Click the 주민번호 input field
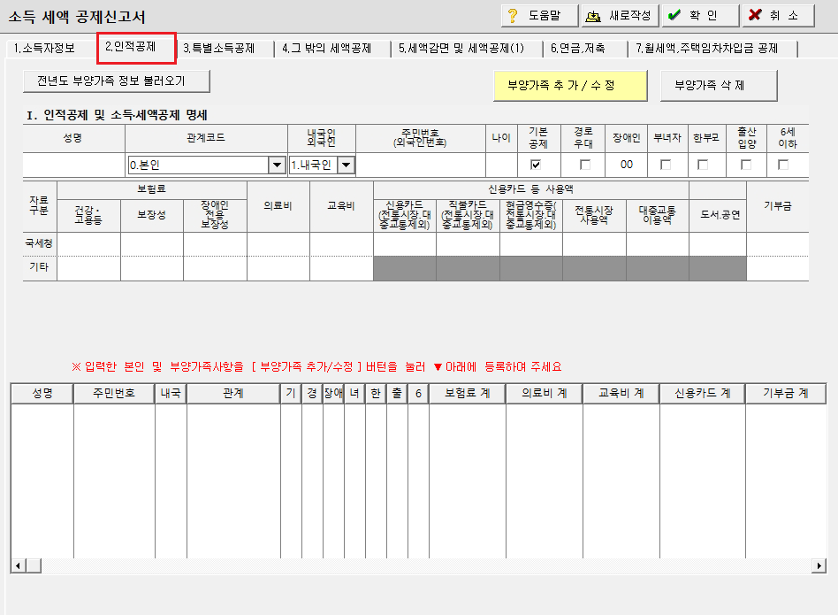 click(421, 165)
